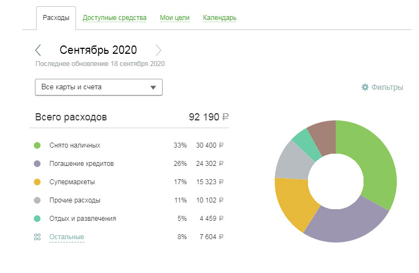
Task: Select the Погашение кредитов category label
Action: 82,164
